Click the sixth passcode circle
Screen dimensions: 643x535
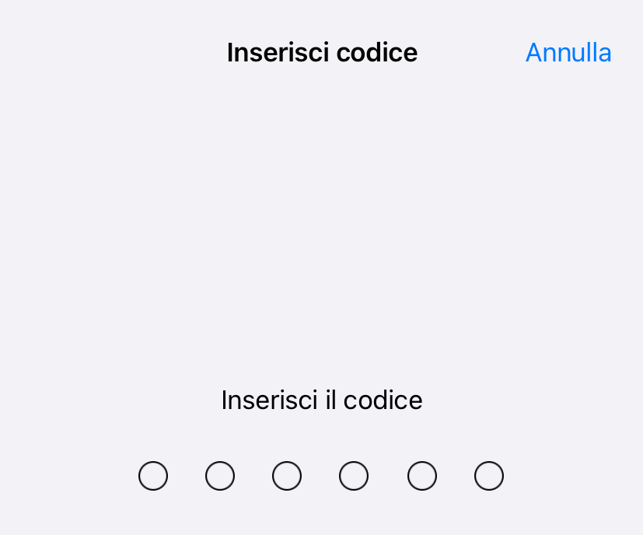pos(489,476)
